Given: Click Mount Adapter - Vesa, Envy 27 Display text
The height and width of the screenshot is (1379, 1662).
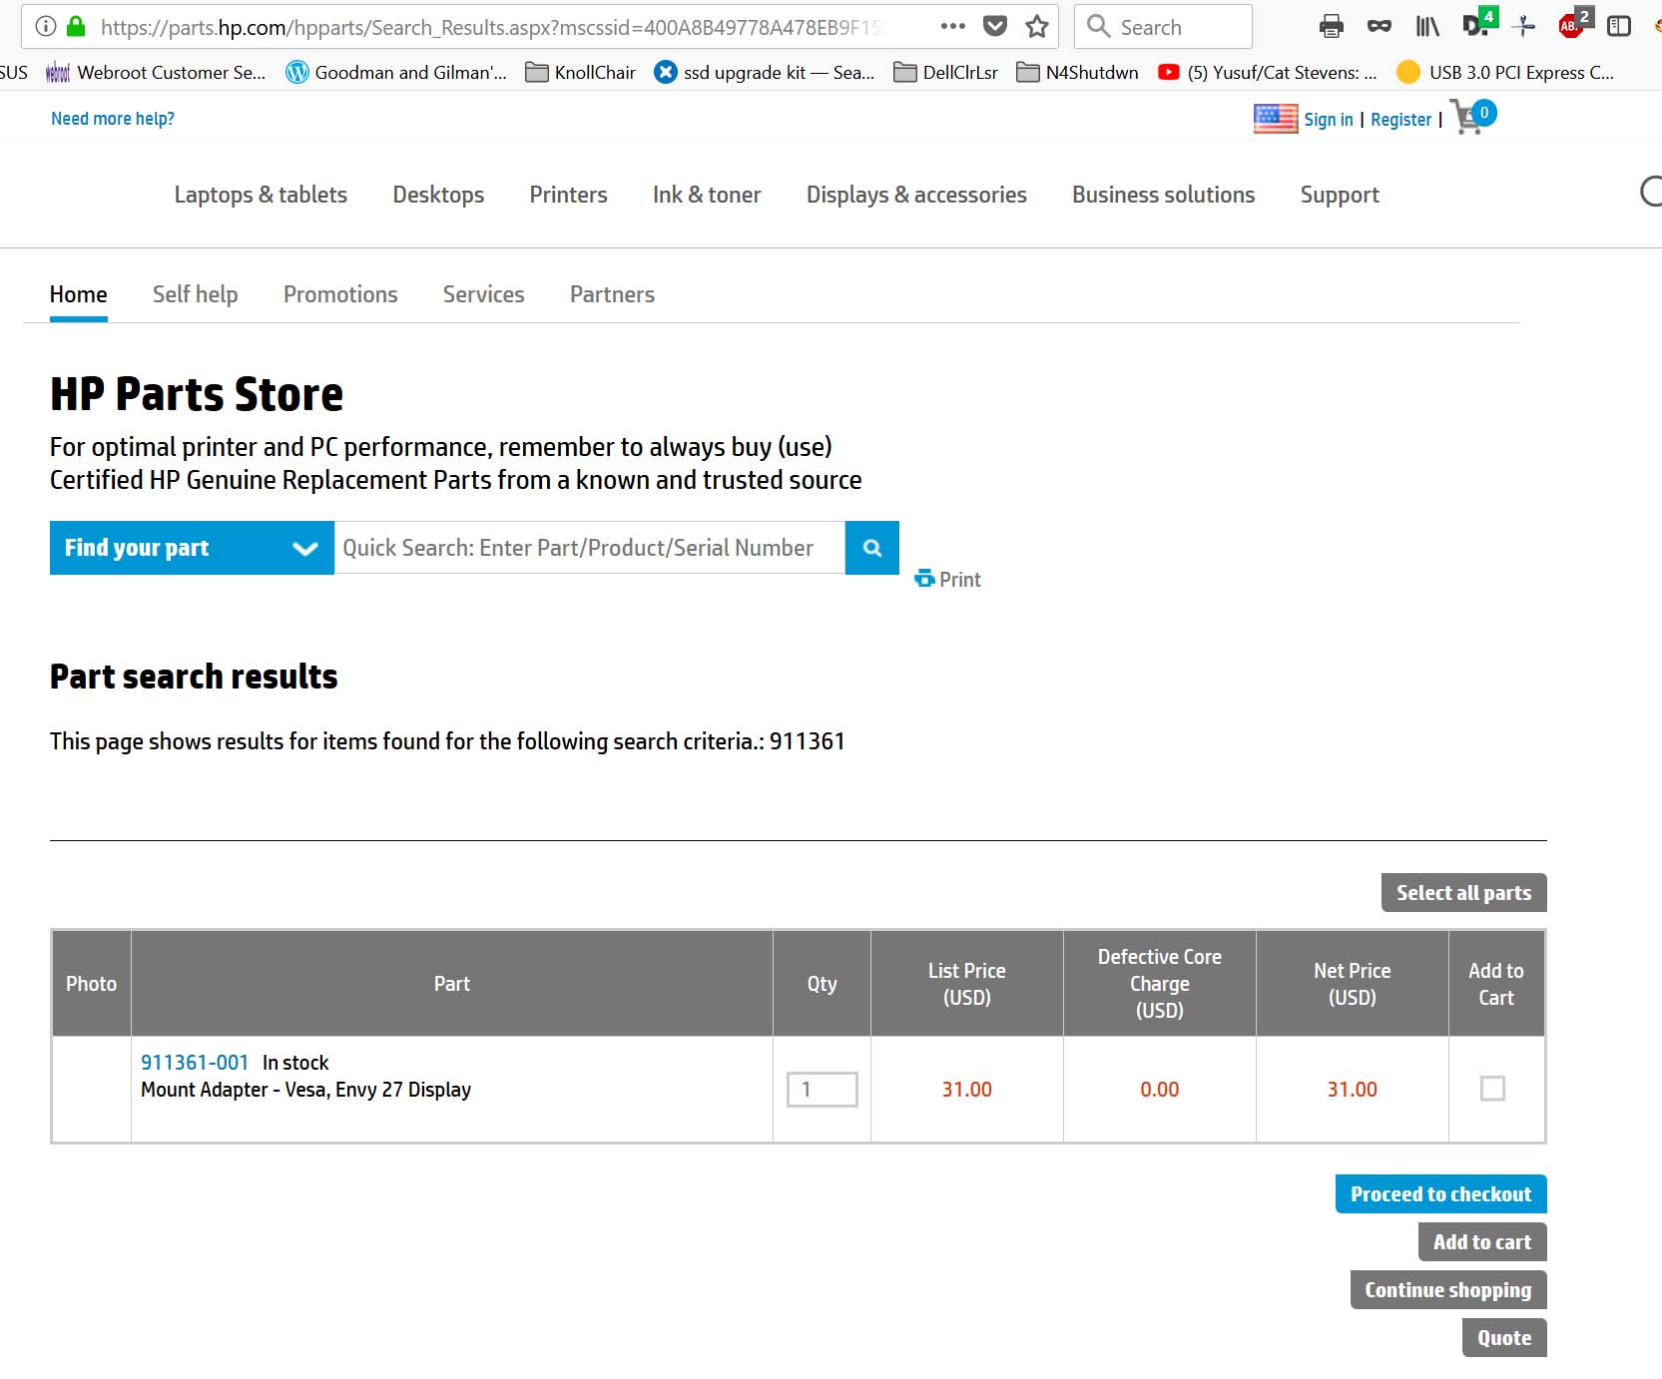Looking at the screenshot, I should [305, 1090].
